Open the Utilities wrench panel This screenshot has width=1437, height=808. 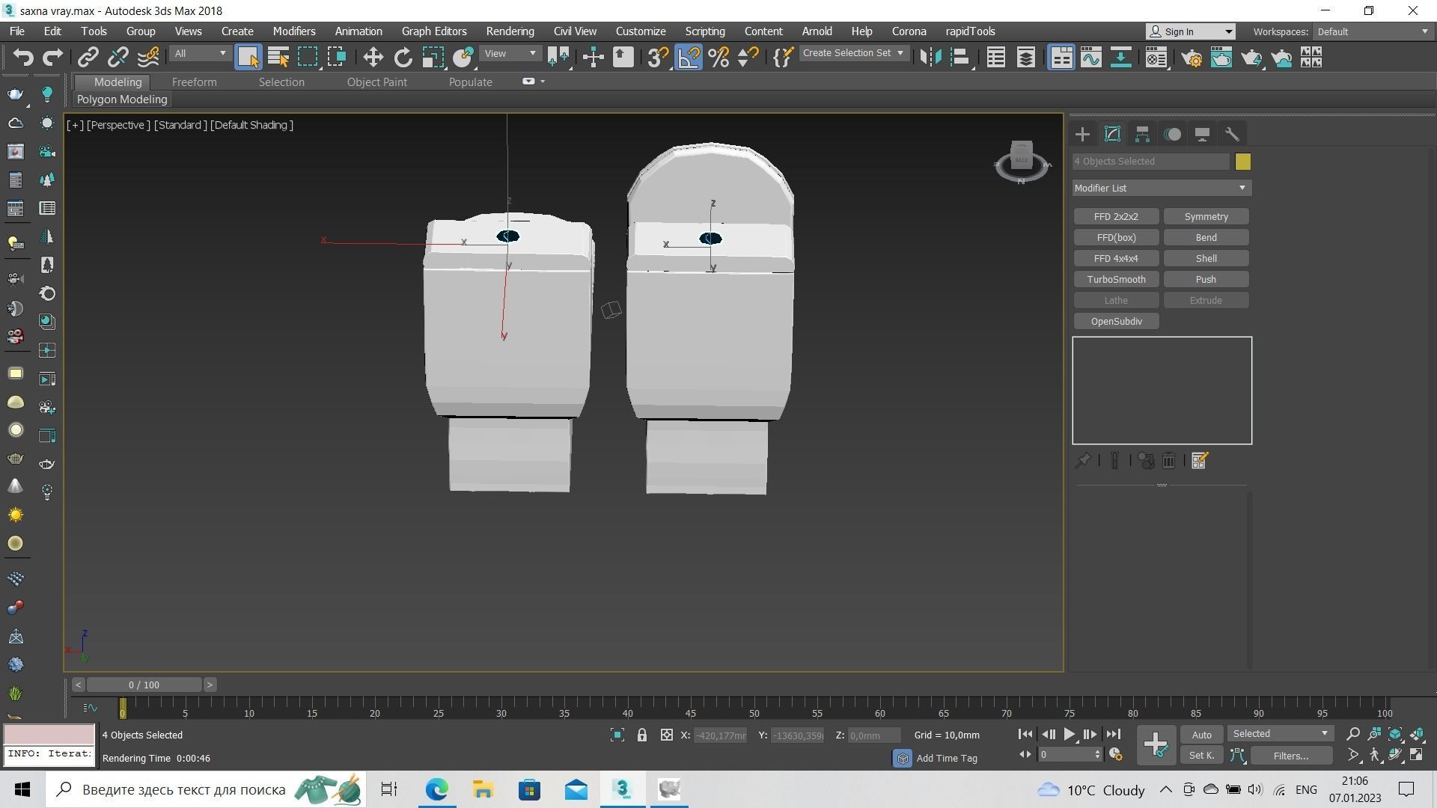point(1232,134)
